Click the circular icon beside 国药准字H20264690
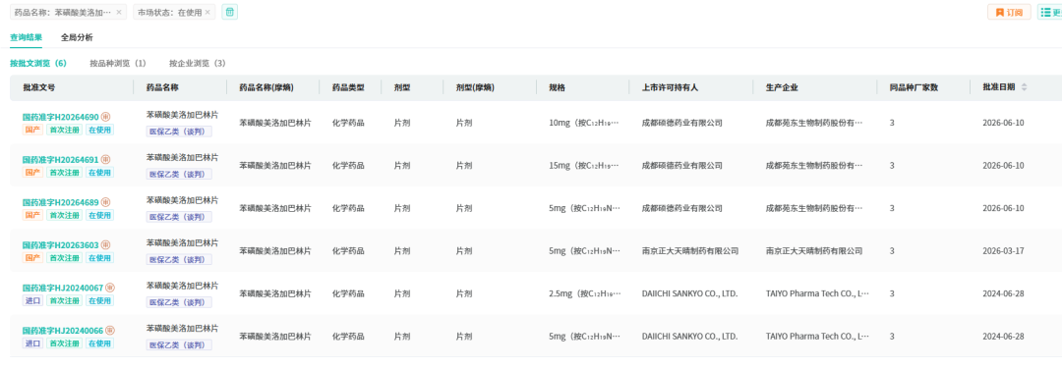Image resolution: width=1062 pixels, height=369 pixels. [x=105, y=117]
